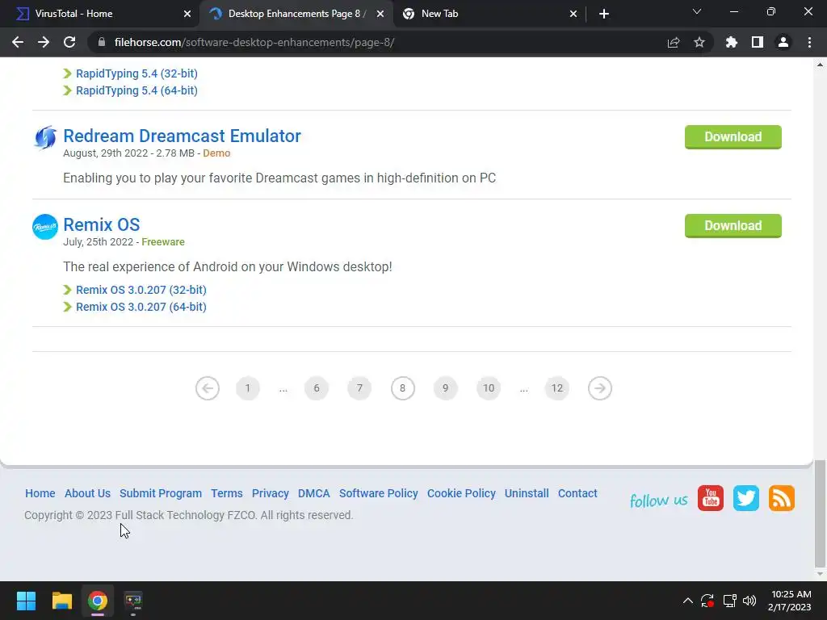This screenshot has height=620, width=827.
Task: Click the sync tray icon with red dot
Action: [707, 601]
